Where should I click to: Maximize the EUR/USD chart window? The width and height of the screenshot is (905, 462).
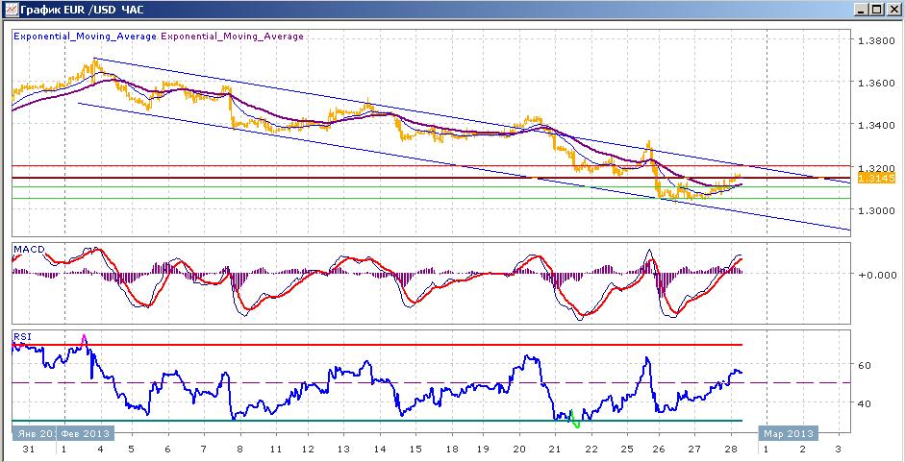point(877,10)
